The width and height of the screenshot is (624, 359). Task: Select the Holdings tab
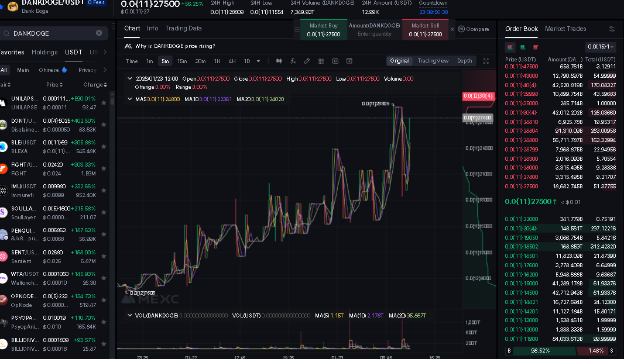(44, 52)
